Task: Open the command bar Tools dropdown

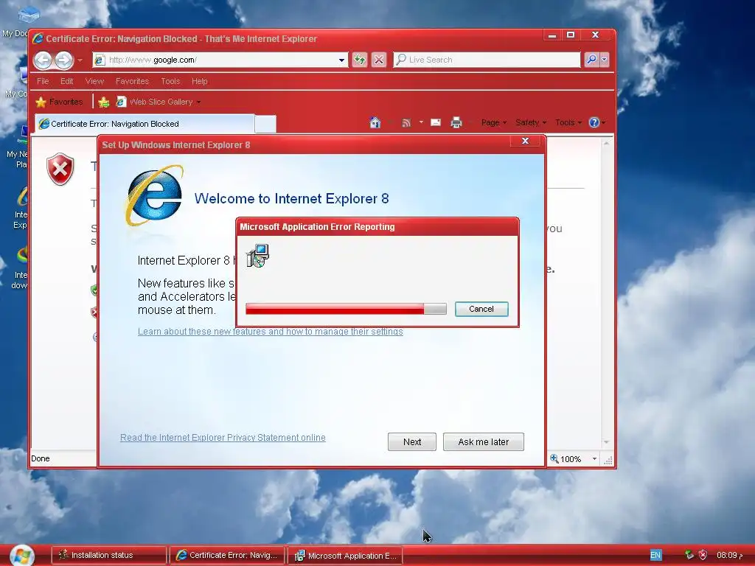Action: [x=568, y=122]
